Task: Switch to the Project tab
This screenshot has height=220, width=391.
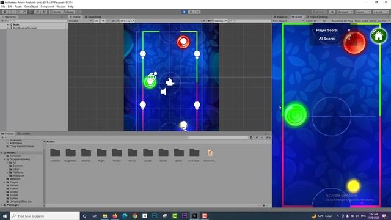Action: coord(7,134)
